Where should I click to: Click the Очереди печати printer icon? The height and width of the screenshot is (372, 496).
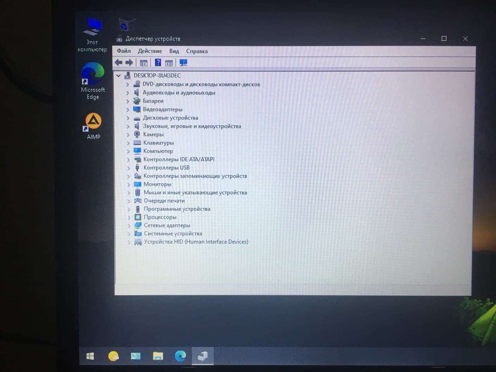point(138,200)
